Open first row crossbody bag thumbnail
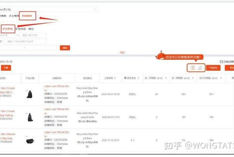 (x=29, y=94)
